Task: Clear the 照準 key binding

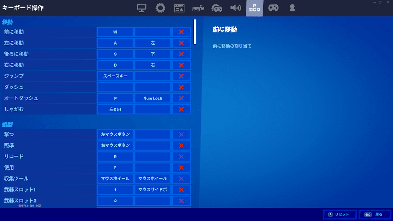Action: [182, 145]
